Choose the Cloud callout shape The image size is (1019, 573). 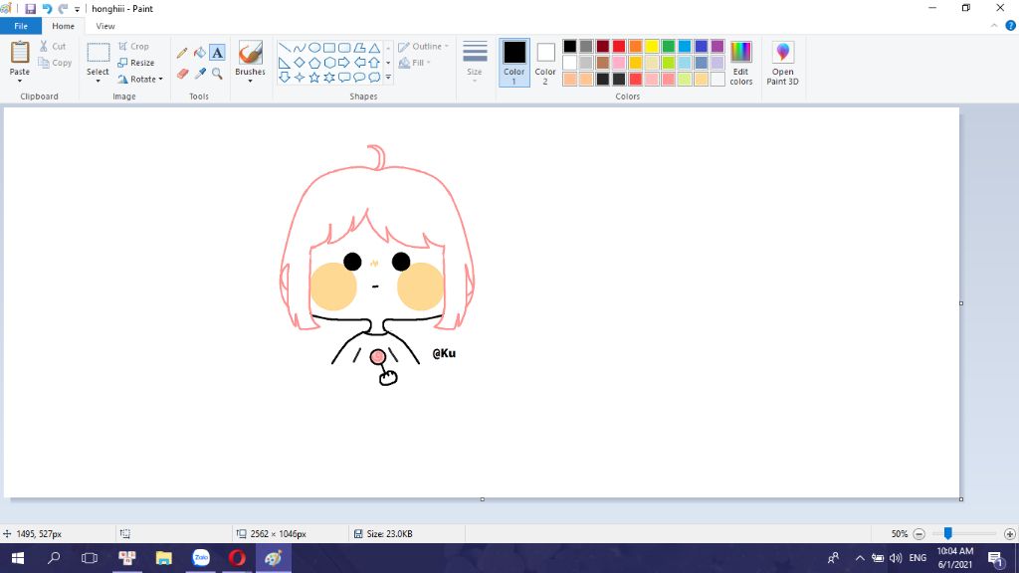[x=374, y=78]
